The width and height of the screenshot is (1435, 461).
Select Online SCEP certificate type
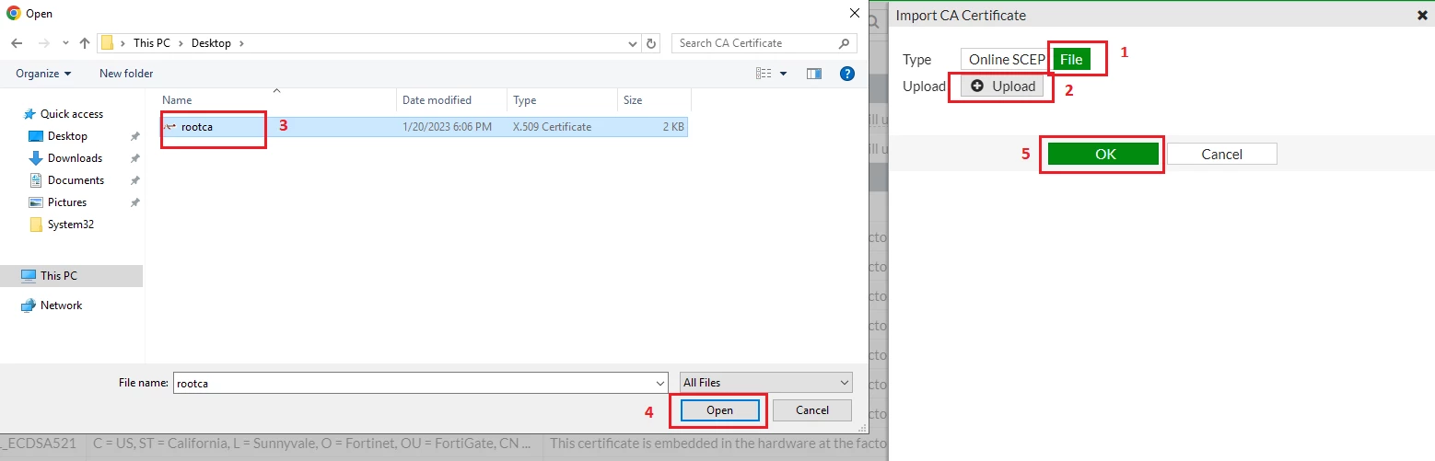[x=1007, y=60]
